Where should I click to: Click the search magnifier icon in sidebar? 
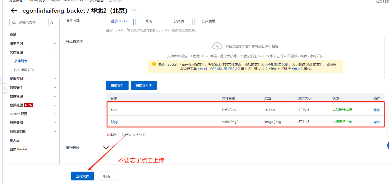[14, 22]
